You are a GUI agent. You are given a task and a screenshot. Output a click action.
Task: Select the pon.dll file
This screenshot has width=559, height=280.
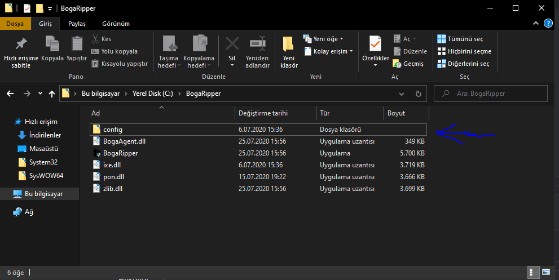point(258,177)
